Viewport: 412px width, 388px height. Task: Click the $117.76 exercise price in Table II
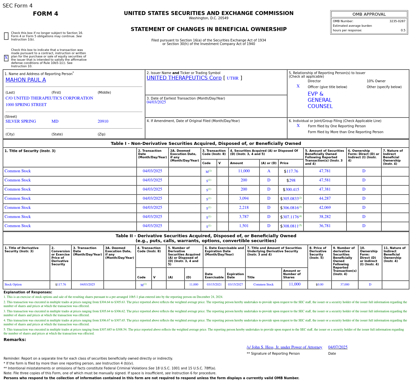tap(61, 285)
